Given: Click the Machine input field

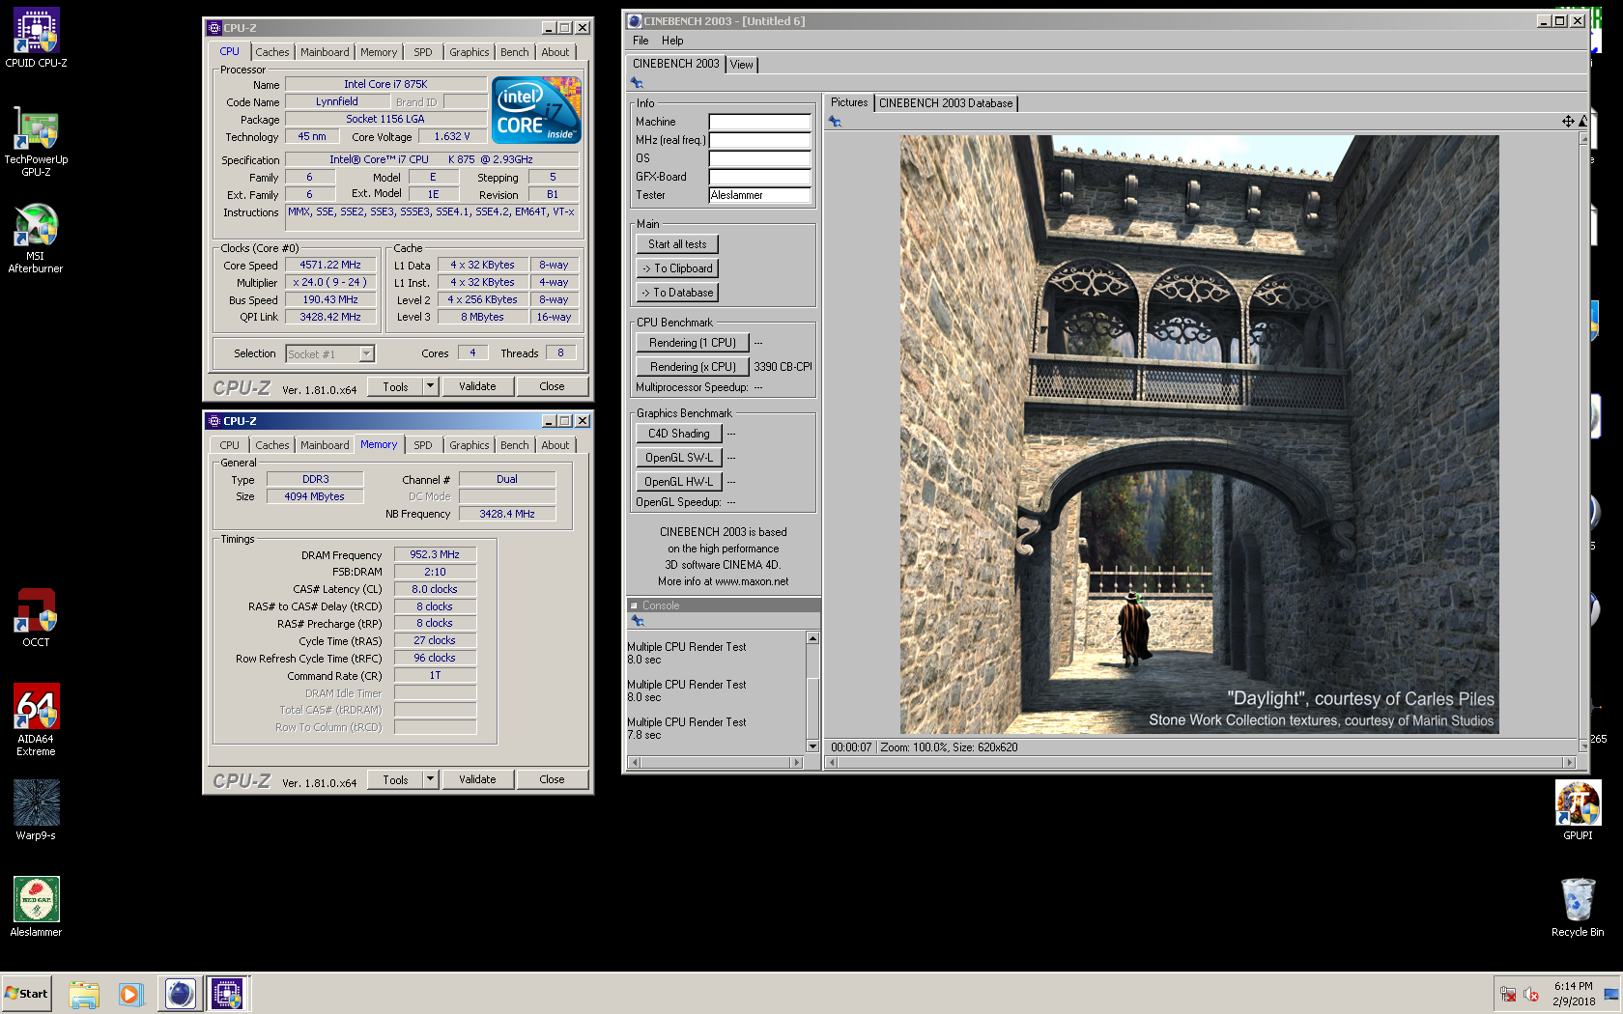Looking at the screenshot, I should [x=759, y=122].
